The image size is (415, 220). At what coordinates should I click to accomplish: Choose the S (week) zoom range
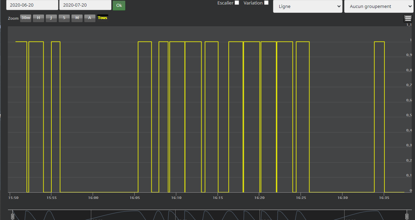click(64, 18)
